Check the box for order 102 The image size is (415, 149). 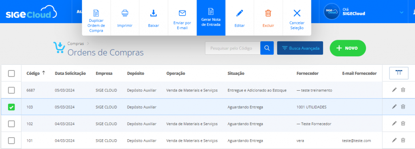11,123
